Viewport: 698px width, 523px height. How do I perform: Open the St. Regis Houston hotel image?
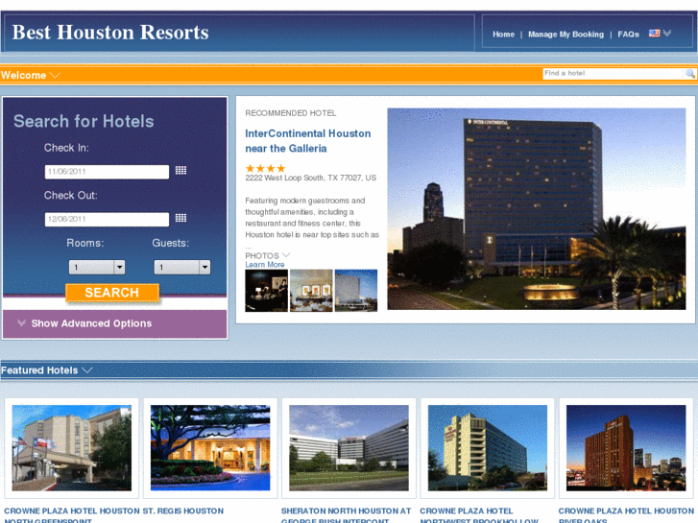click(x=210, y=448)
